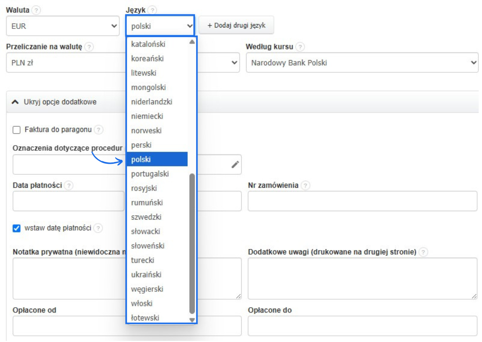Click help icon beside Faktura do paragonu
Image resolution: width=482 pixels, height=342 pixels.
pyautogui.click(x=98, y=130)
